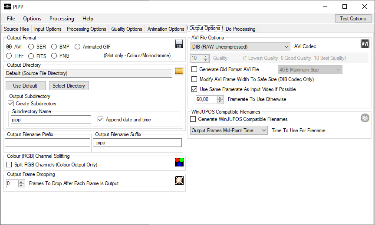The width and height of the screenshot is (375, 225).
Task: Decrease the framerate spinner value
Action: [220, 101]
